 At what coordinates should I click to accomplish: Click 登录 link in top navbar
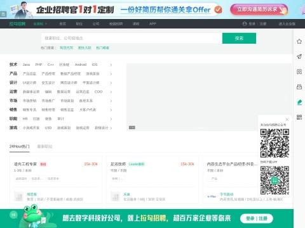252,24
